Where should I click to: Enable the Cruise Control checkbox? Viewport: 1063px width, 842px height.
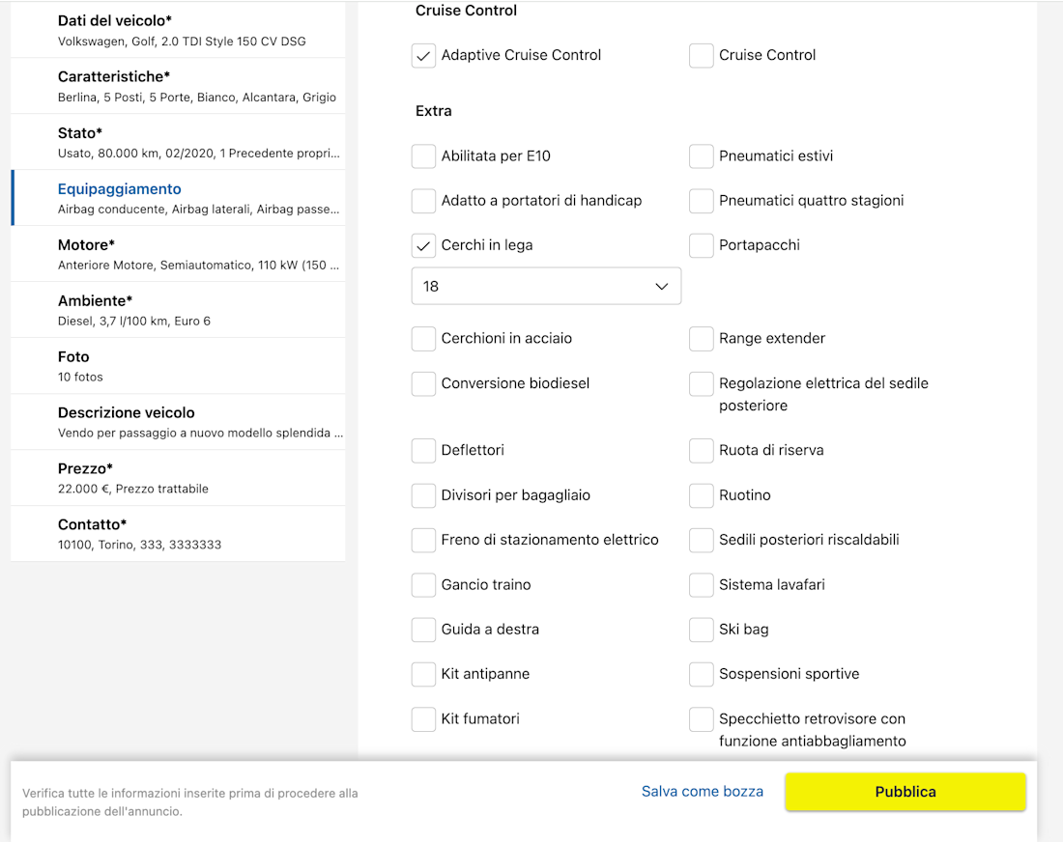[702, 56]
